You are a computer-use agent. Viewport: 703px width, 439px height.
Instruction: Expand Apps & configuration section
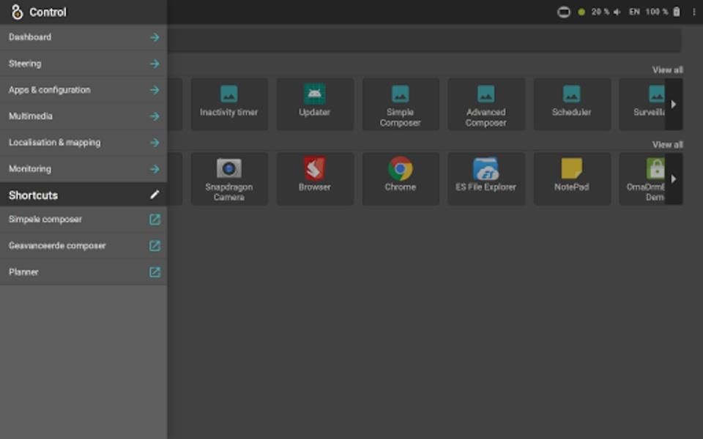point(155,90)
